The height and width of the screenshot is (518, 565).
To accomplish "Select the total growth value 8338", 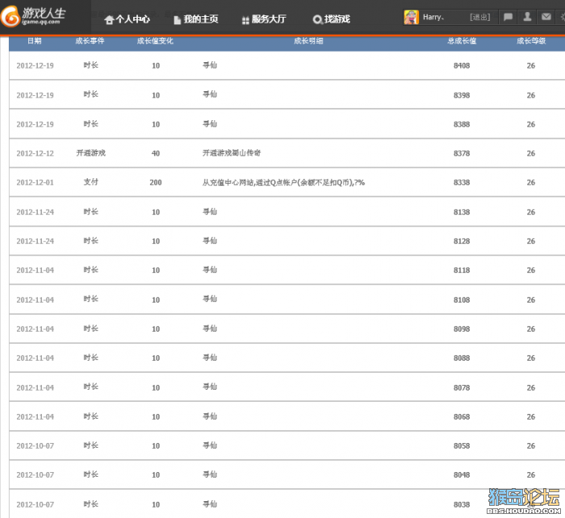I will coord(462,182).
